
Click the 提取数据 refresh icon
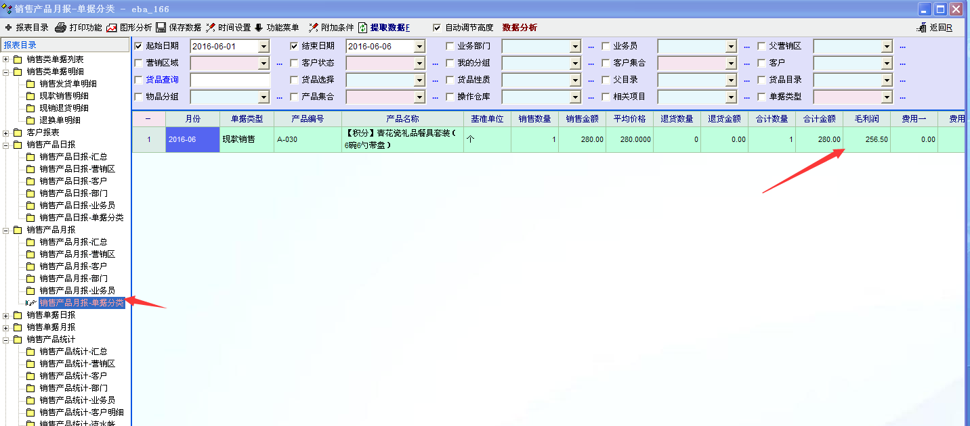363,28
